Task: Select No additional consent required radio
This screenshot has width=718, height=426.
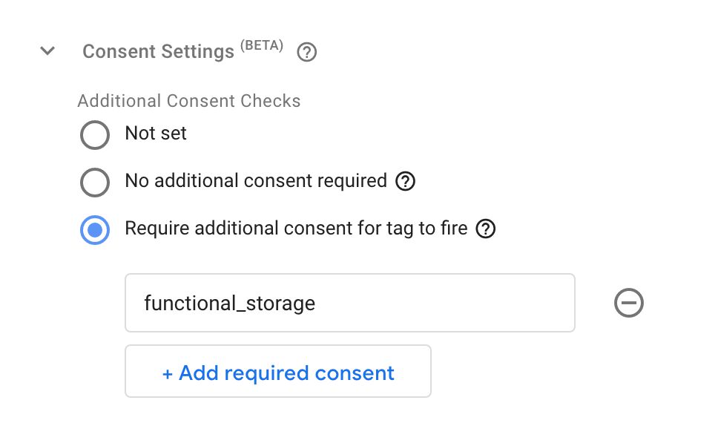Action: (x=95, y=183)
